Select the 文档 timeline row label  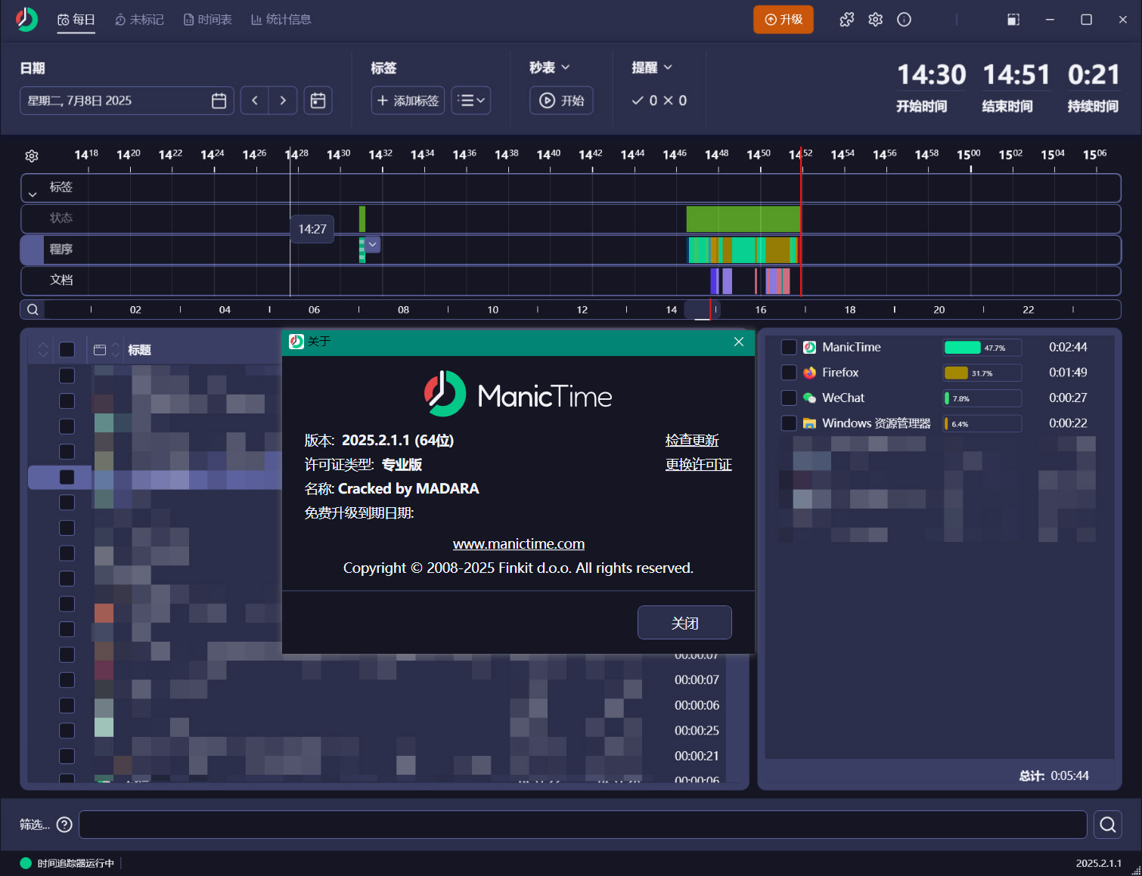click(61, 280)
